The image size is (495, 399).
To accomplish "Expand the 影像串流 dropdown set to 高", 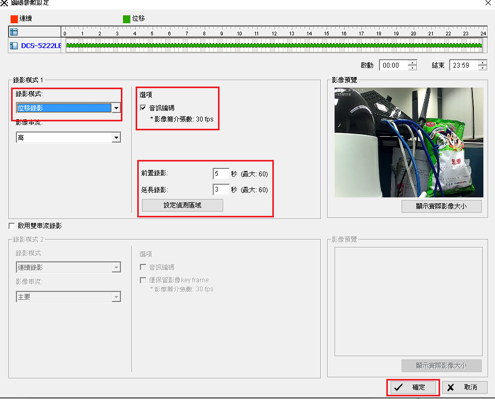I will click(x=116, y=138).
